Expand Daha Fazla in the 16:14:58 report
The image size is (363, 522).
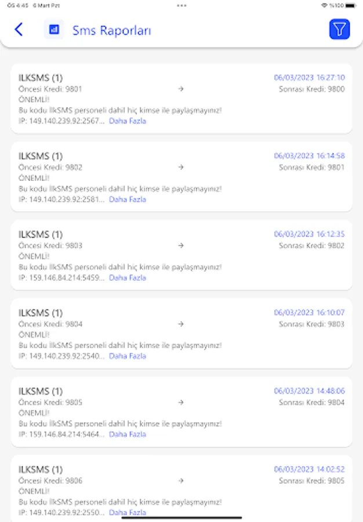point(128,200)
